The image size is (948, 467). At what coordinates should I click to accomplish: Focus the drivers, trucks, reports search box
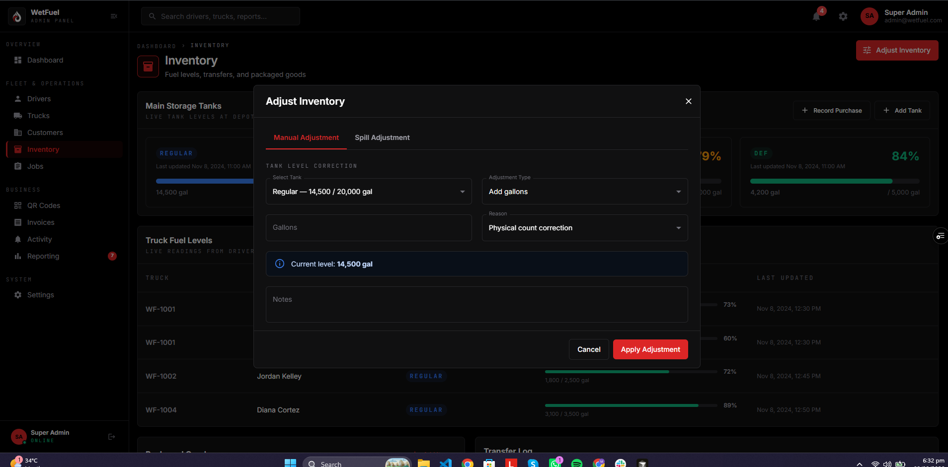[x=221, y=16]
